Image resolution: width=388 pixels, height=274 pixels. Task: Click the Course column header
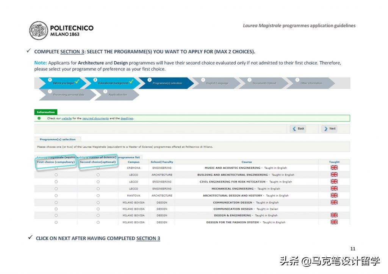click(x=247, y=162)
